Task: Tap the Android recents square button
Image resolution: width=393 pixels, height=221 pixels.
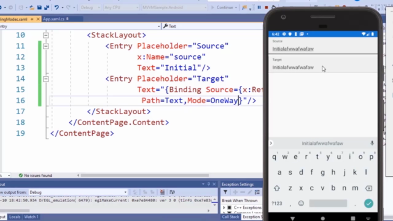Action: [x=353, y=219]
